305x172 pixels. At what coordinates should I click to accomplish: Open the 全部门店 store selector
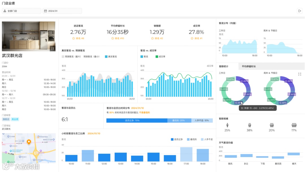(x=21, y=11)
